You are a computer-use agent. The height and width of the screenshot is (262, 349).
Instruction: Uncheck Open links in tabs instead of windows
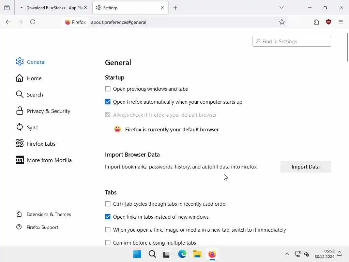click(108, 217)
